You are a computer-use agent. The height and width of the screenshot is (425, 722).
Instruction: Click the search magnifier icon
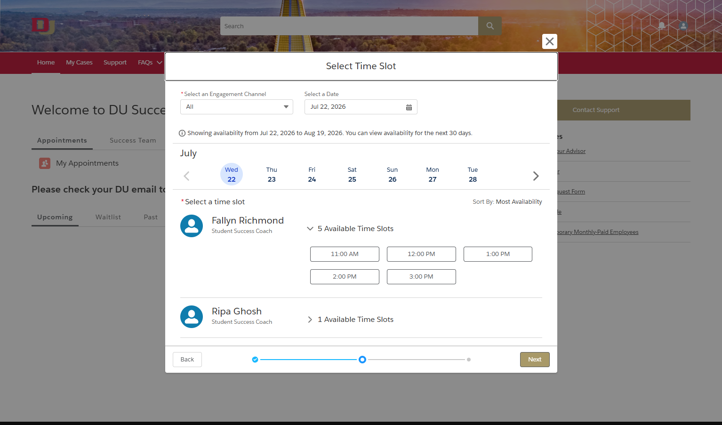coord(490,26)
